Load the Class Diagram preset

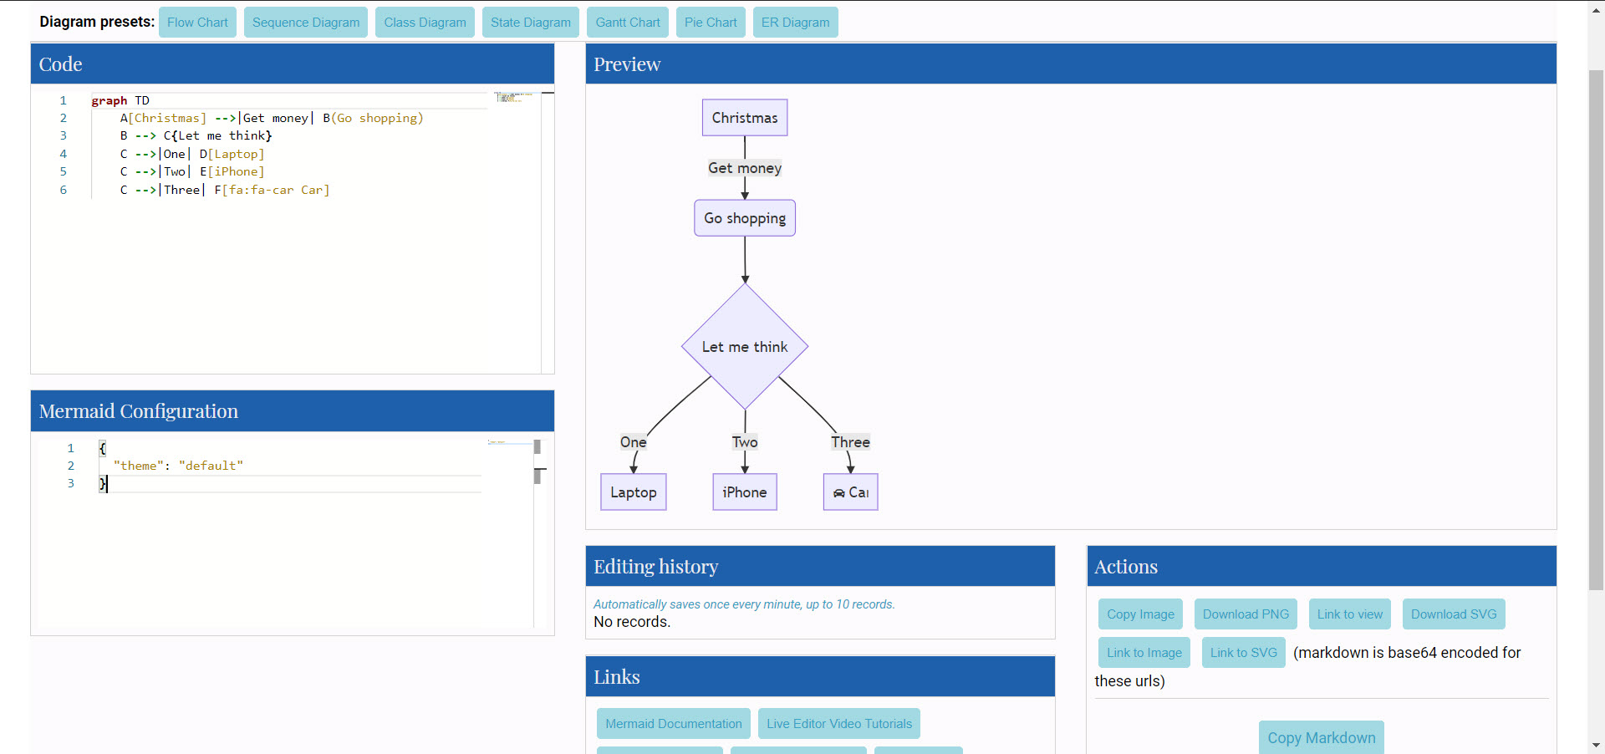pyautogui.click(x=425, y=23)
